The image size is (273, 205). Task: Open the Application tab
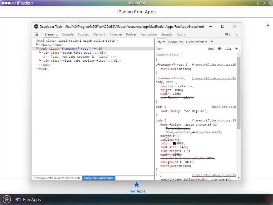[149, 34]
